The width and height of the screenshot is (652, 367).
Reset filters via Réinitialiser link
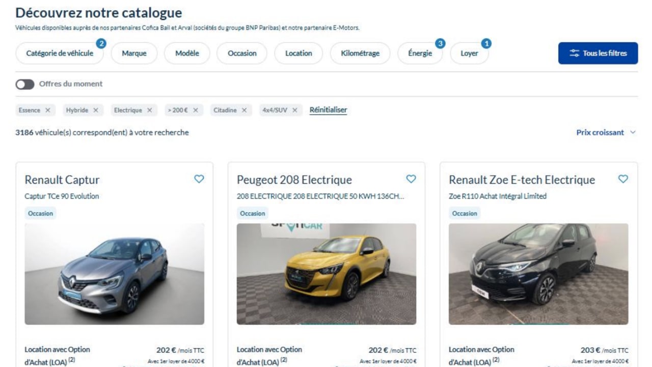click(328, 110)
